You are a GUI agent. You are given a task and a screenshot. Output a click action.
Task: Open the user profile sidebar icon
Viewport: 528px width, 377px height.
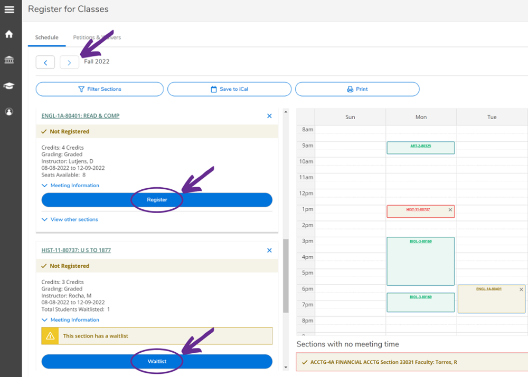point(9,112)
